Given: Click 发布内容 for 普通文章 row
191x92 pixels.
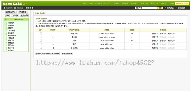Looking at the screenshot, I should pyautogui.click(x=171, y=34).
